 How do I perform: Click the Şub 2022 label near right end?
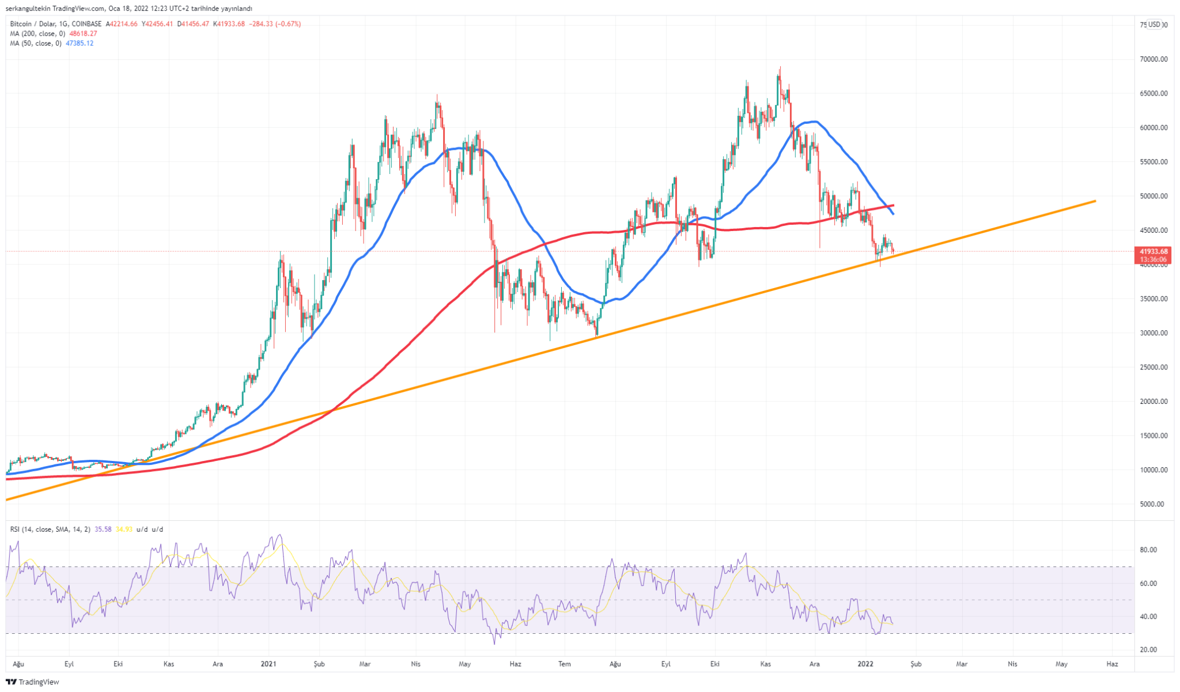916,664
